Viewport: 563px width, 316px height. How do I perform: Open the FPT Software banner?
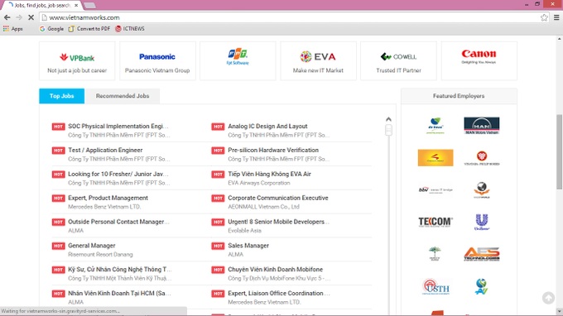pos(238,61)
